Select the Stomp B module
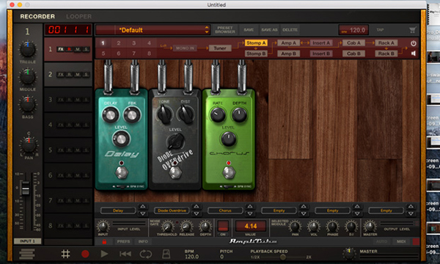The image size is (440, 264). tap(256, 54)
